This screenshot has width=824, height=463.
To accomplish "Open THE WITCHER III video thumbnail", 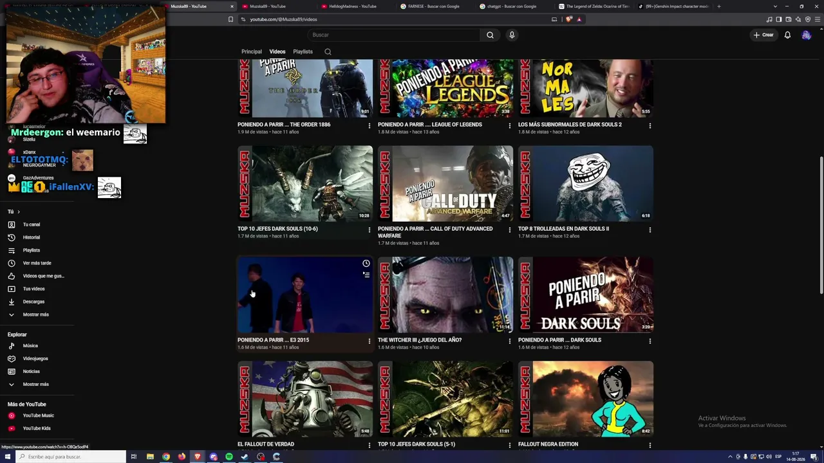I will (445, 295).
